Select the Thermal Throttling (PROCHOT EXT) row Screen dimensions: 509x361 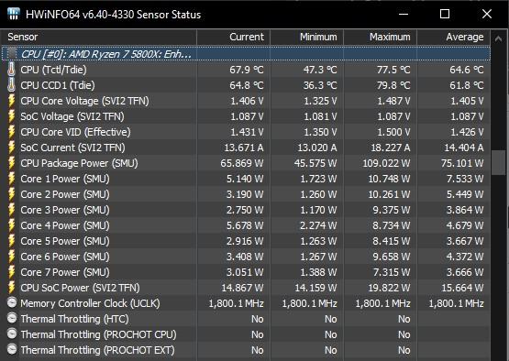tap(246, 350)
